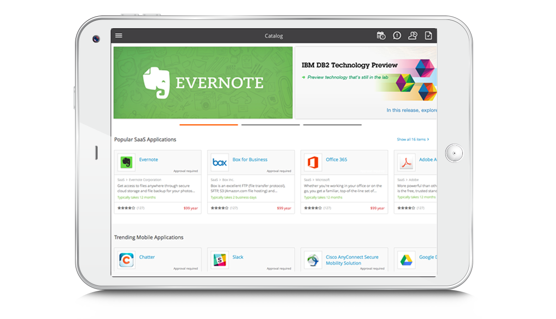Click the Office 365 logo icon
556x319 pixels.
313,162
